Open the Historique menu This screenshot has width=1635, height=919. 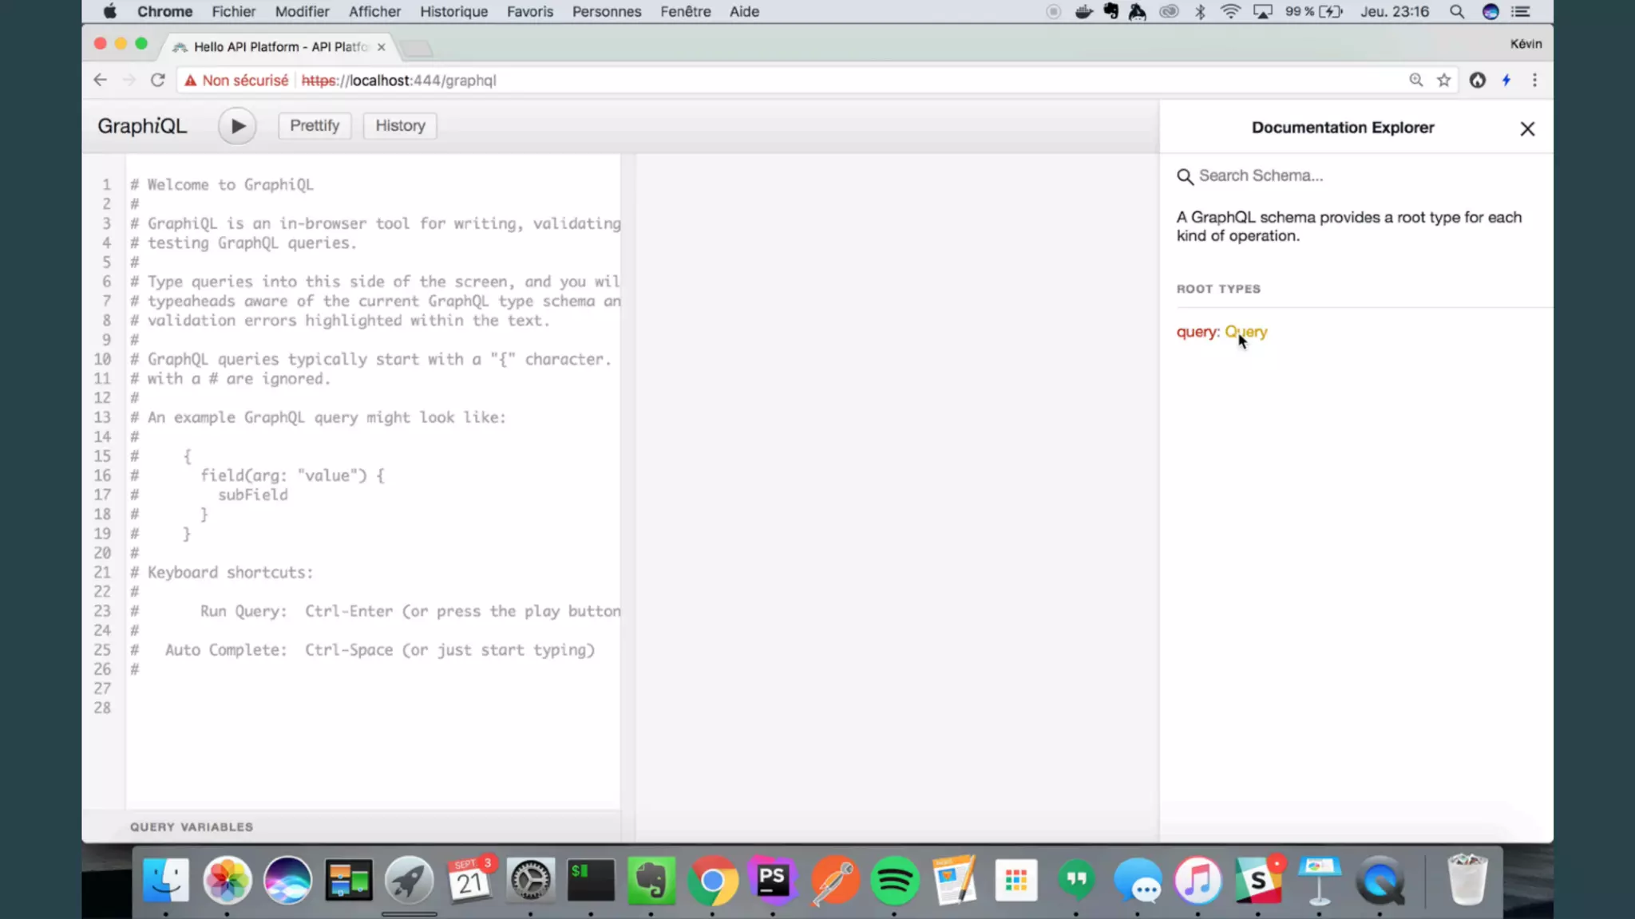pyautogui.click(x=453, y=11)
